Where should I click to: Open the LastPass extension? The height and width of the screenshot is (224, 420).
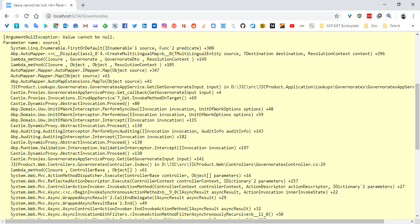[x=369, y=16]
